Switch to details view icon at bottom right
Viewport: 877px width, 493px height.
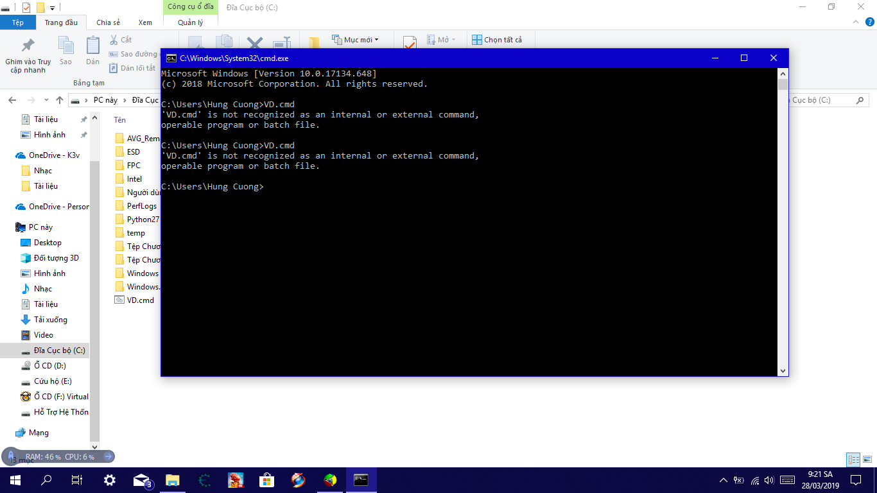(853, 460)
